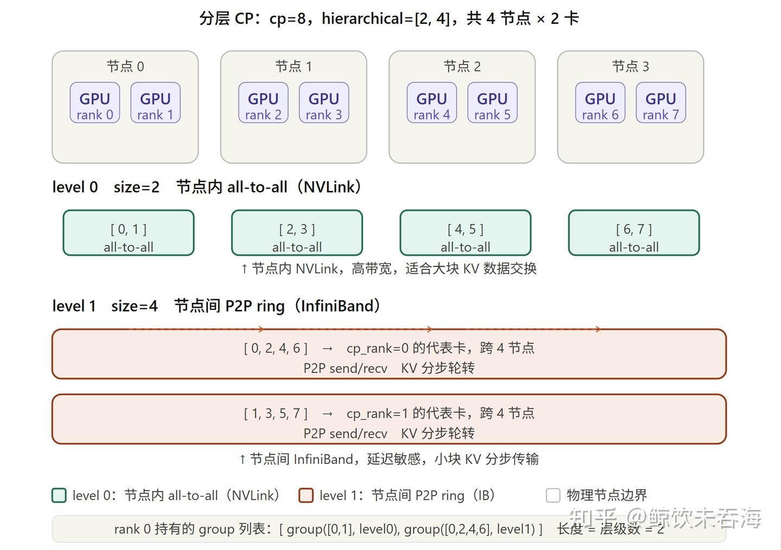Screen dimensions: 781x550
Task: Click the rank 0 持有的 group 列表 bar
Action: pyautogui.click(x=389, y=529)
